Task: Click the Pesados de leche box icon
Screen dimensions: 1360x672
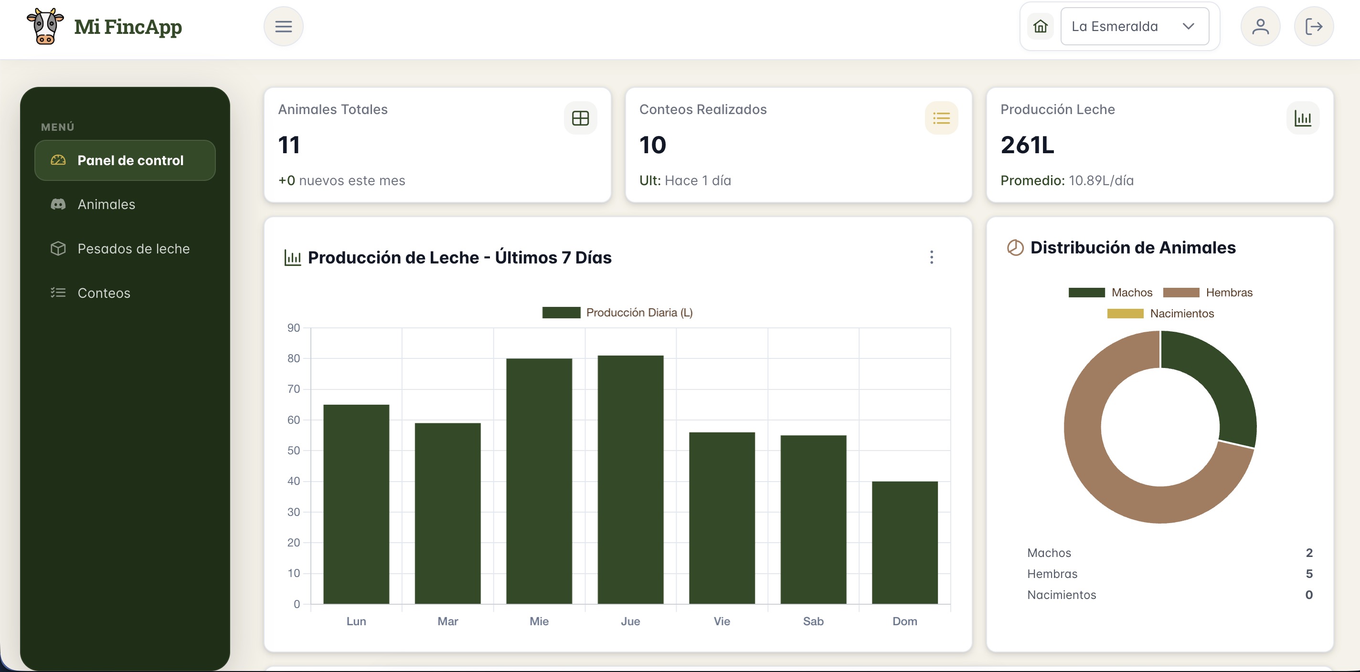Action: point(58,249)
